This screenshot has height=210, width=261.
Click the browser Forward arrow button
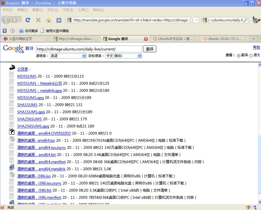pyautogui.click(x=14, y=20)
